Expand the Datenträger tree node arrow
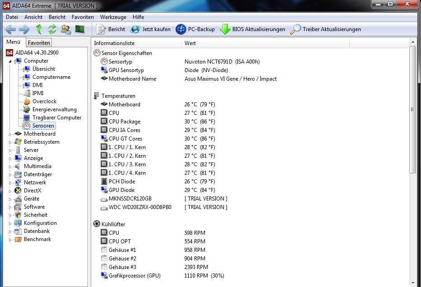421x287 pixels. click(10, 175)
